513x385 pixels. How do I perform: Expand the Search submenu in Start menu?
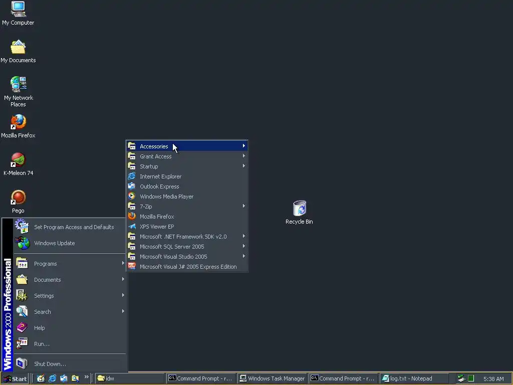click(70, 312)
